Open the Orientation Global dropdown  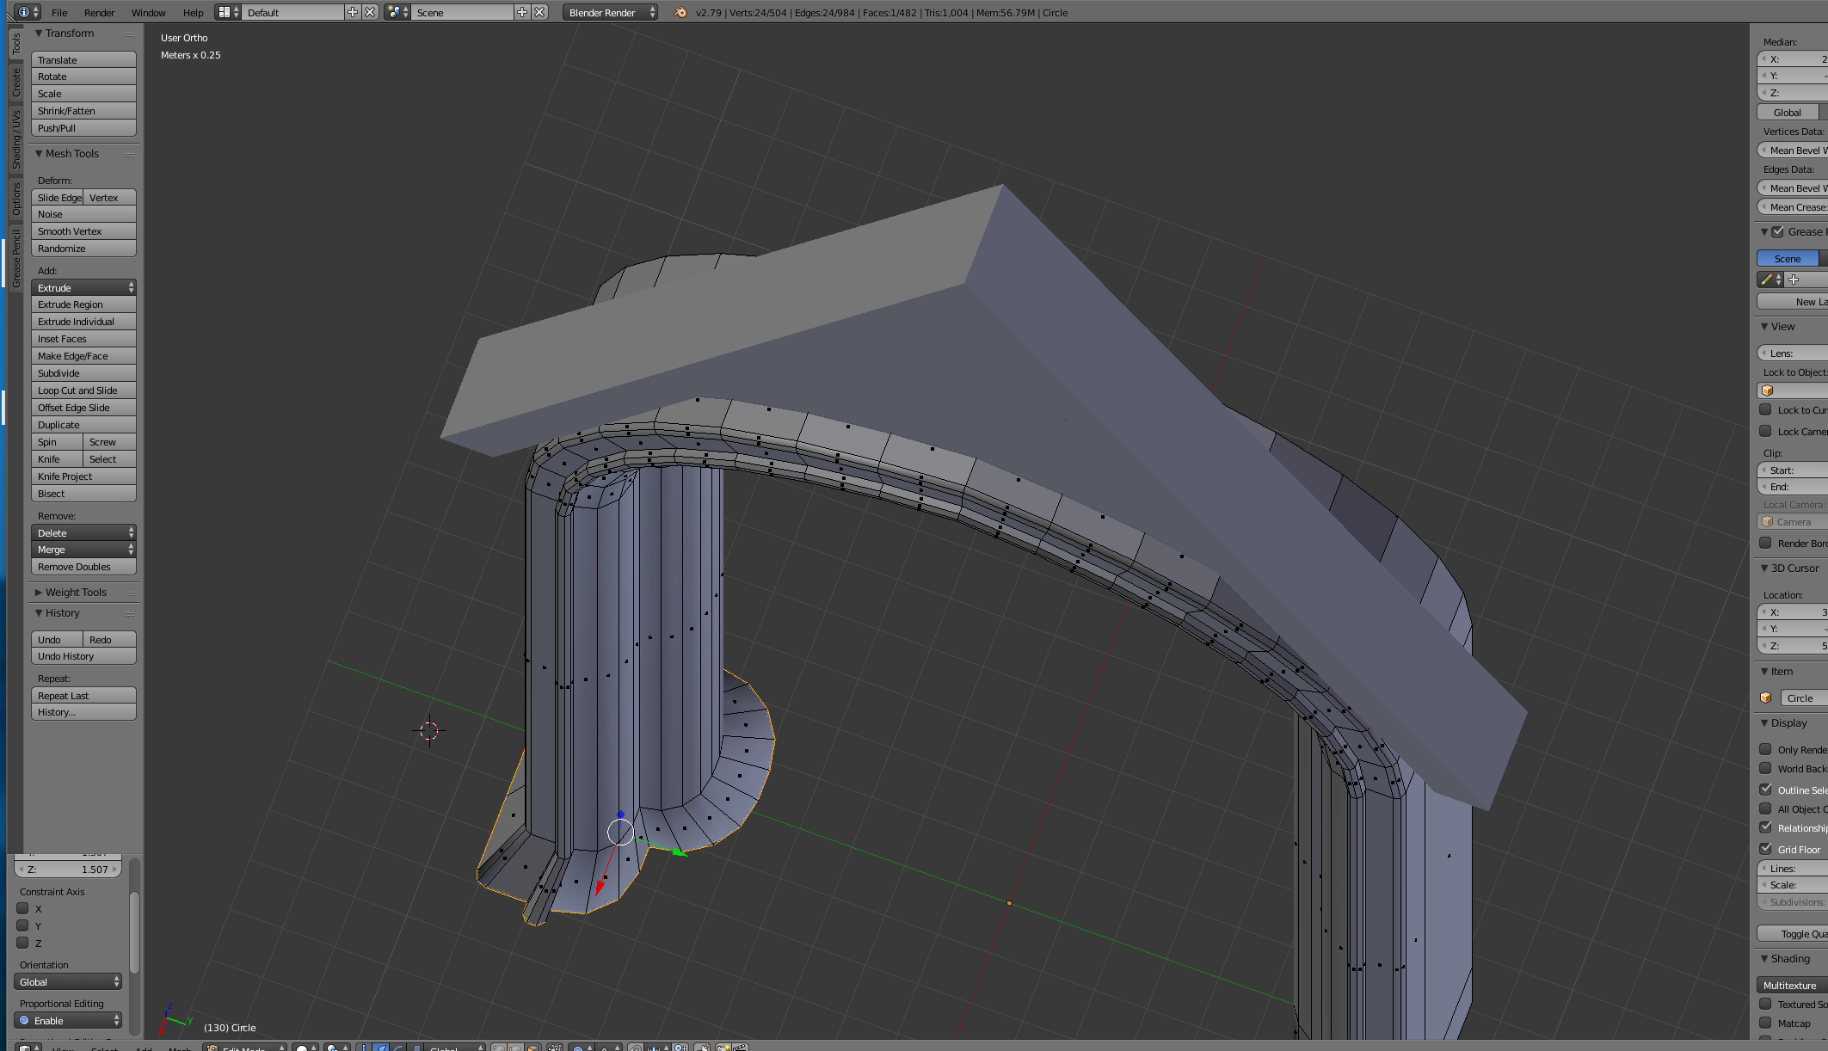pyautogui.click(x=68, y=982)
